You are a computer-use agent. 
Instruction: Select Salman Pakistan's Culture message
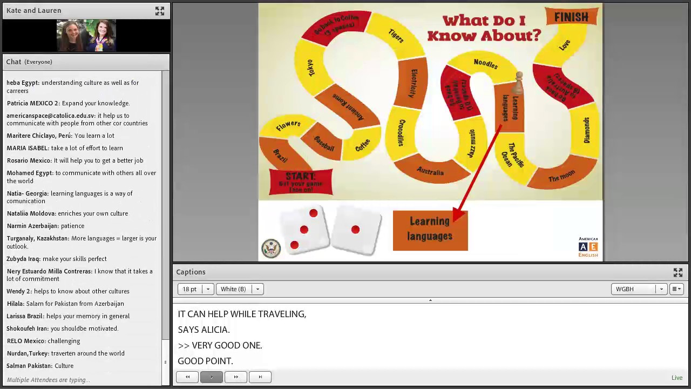coord(40,366)
